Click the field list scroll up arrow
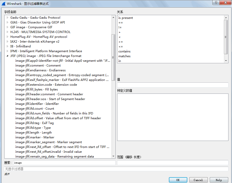 (x=113, y=17)
